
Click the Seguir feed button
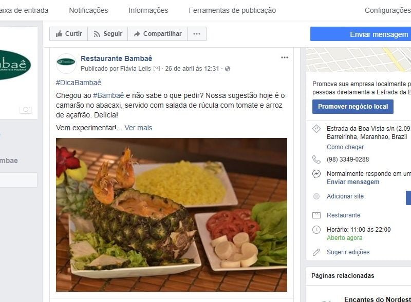coord(108,34)
